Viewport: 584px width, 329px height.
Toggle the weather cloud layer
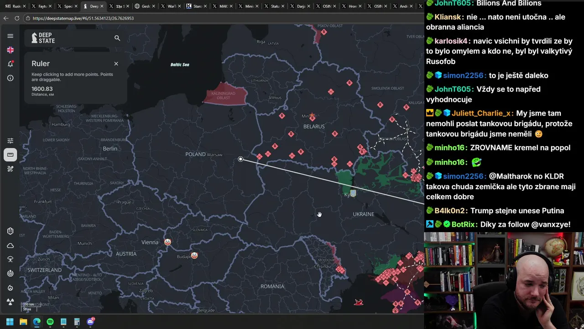click(10, 245)
